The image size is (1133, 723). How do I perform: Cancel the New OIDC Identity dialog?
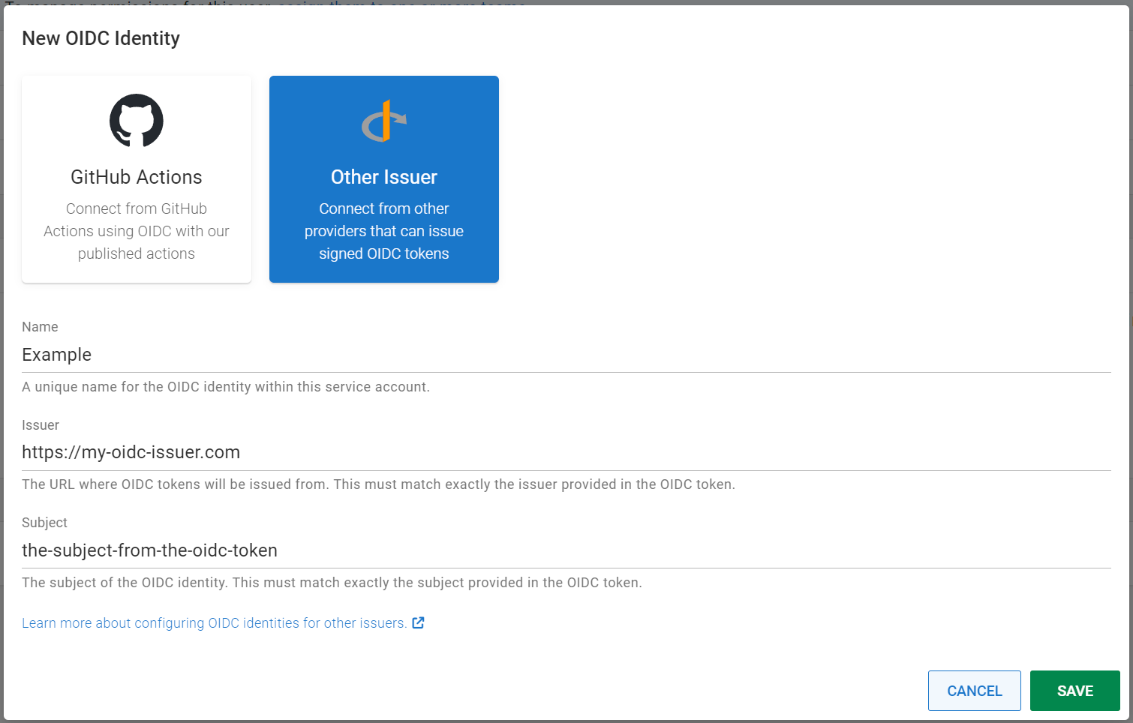(974, 690)
